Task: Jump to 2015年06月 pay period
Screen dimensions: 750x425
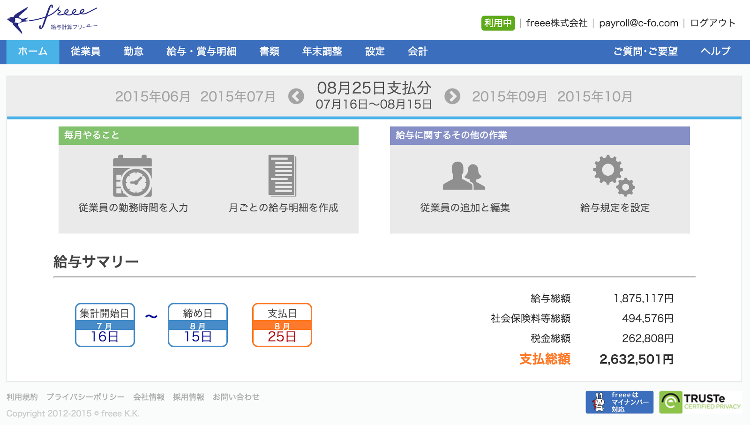Action: (x=153, y=97)
